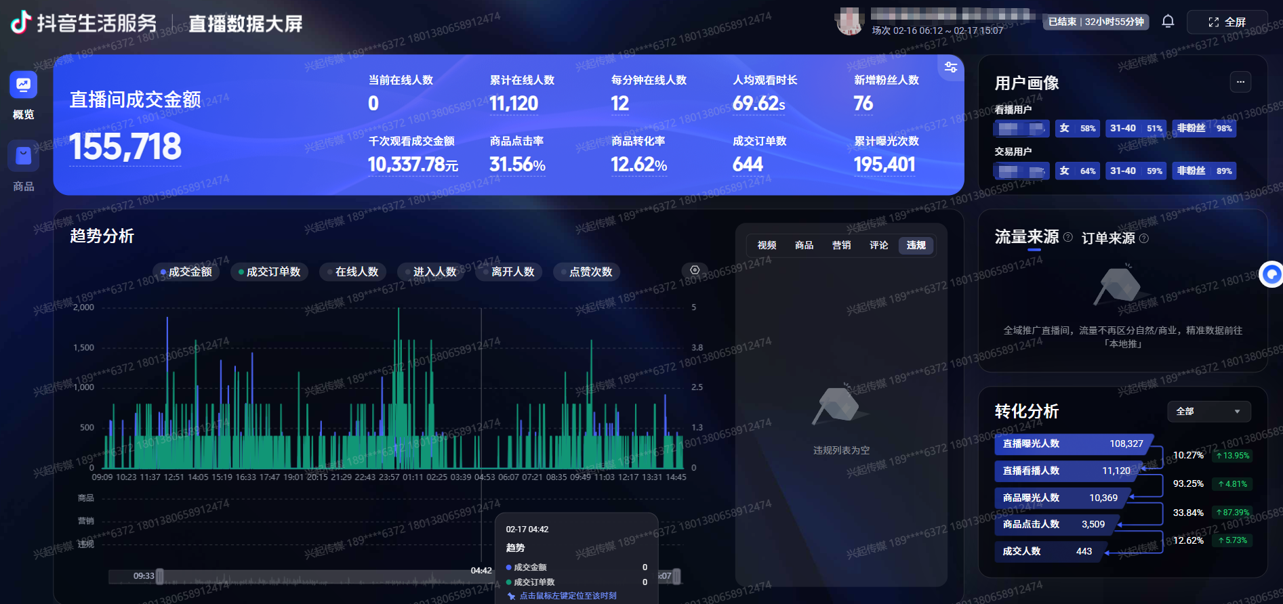Click the 全屏 fullscreen button
The width and height of the screenshot is (1283, 604).
(1227, 22)
